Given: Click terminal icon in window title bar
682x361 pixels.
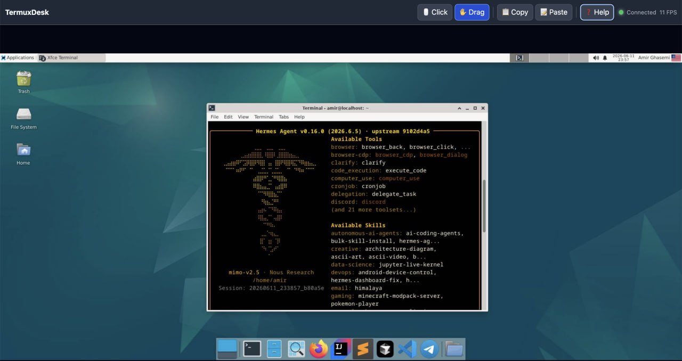Looking at the screenshot, I should (212, 108).
